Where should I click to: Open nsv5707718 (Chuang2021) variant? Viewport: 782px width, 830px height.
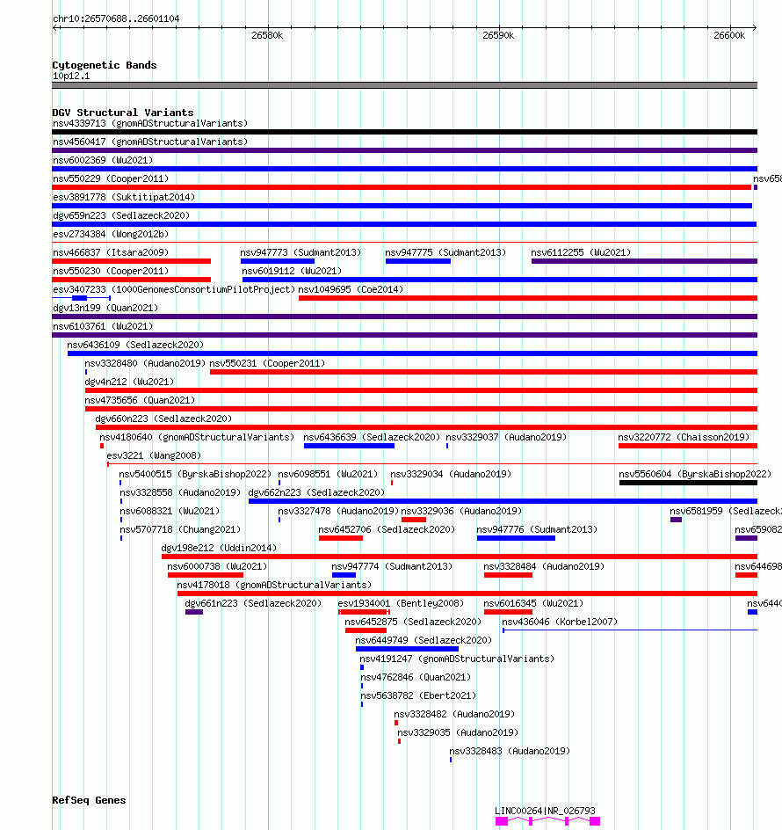[x=180, y=531]
